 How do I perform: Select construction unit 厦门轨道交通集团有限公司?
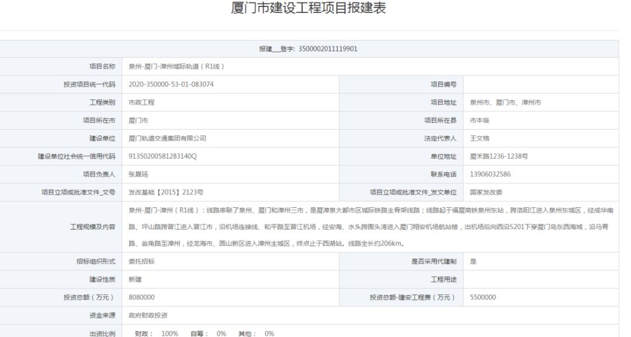(x=168, y=138)
